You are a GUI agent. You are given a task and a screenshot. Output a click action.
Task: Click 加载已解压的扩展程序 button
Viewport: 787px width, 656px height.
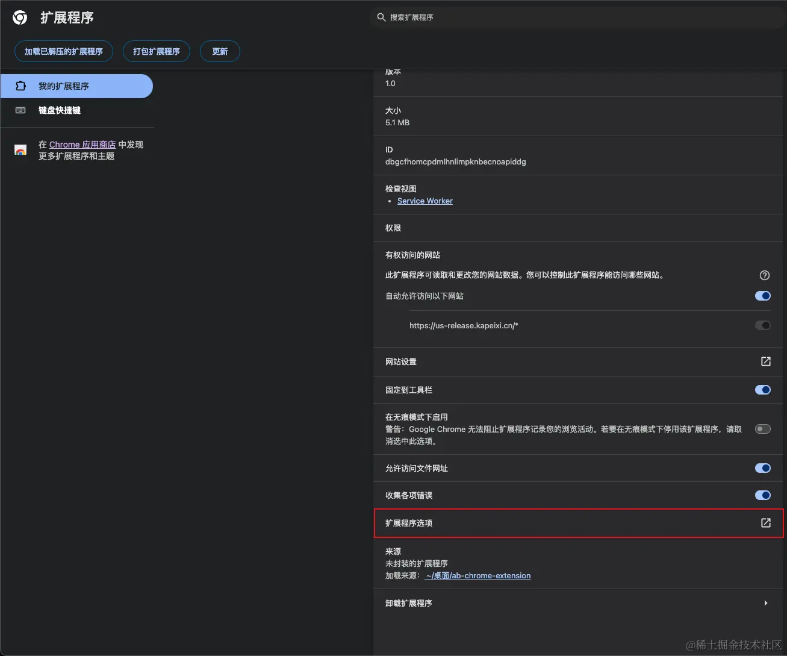click(x=64, y=51)
